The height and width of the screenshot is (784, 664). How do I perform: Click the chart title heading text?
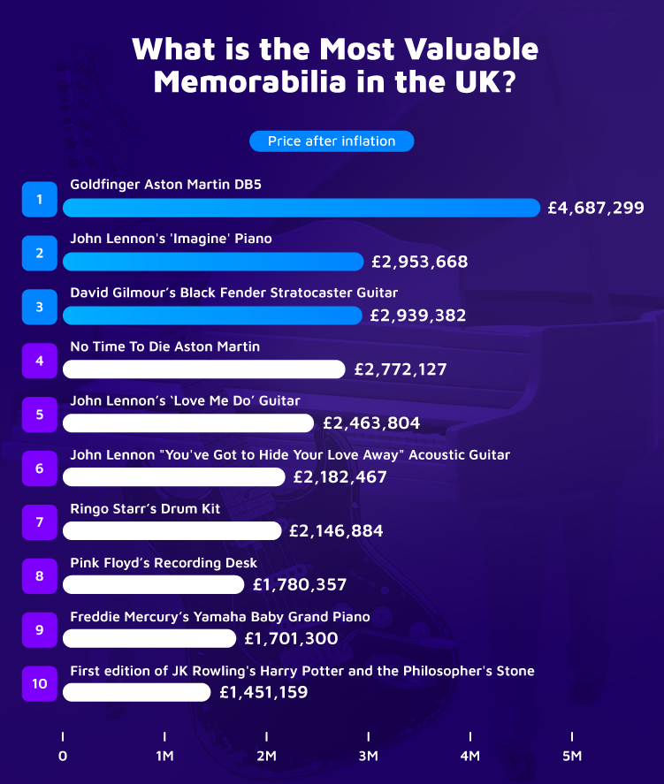point(335,65)
